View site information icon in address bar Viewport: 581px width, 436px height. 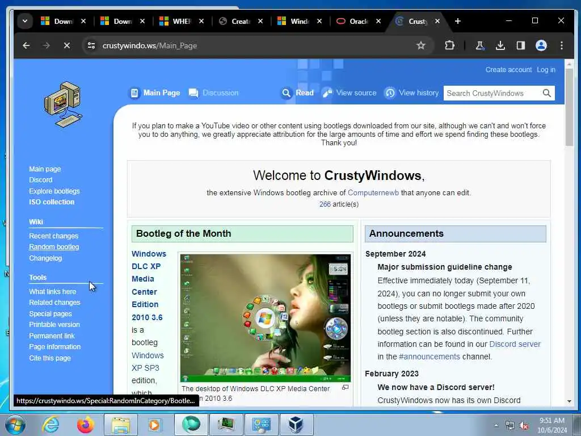tap(91, 45)
